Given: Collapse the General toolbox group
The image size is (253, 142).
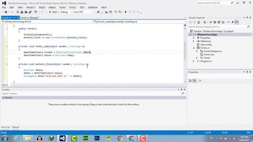Looking at the screenshot, I should [3, 98].
